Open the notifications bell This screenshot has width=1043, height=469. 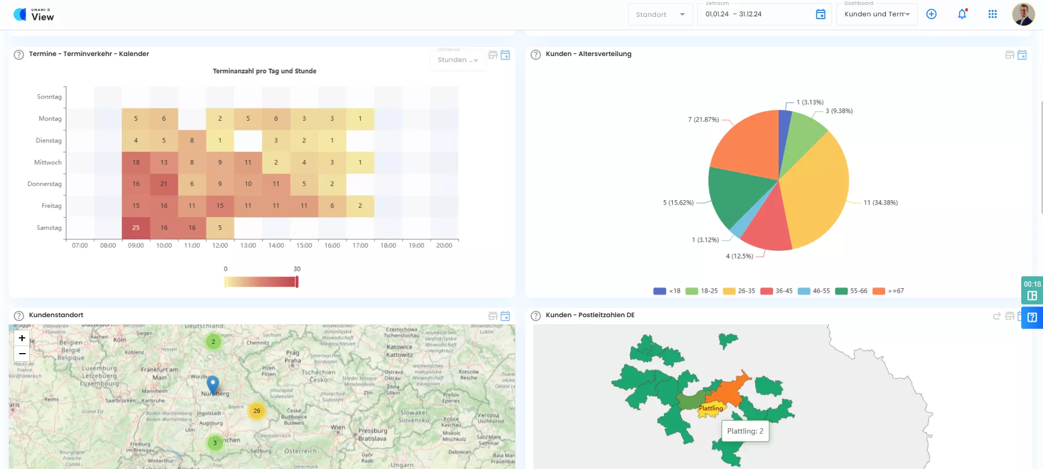[962, 15]
